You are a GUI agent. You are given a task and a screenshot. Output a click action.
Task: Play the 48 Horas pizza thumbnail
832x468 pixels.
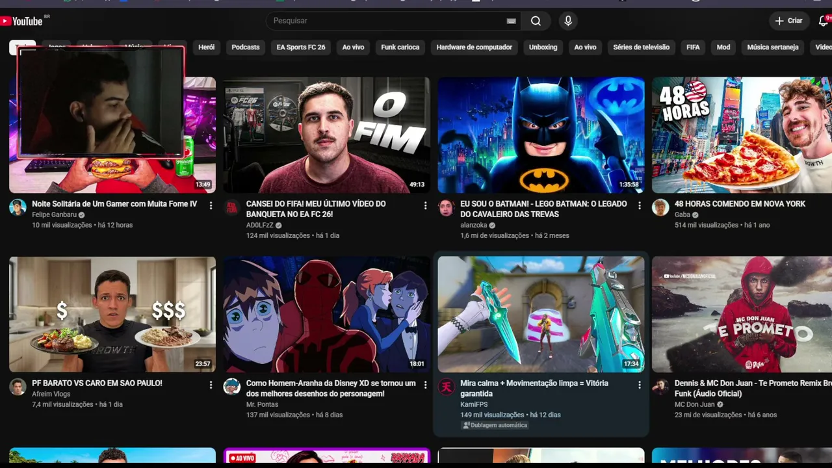pos(742,135)
